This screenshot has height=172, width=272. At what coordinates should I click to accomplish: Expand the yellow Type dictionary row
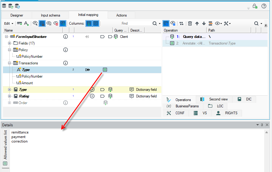(x=10, y=90)
